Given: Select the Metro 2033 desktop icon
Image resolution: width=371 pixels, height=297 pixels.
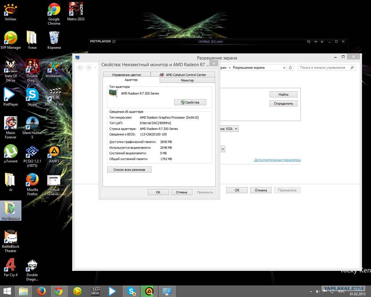Looking at the screenshot, I should [x=76, y=12].
